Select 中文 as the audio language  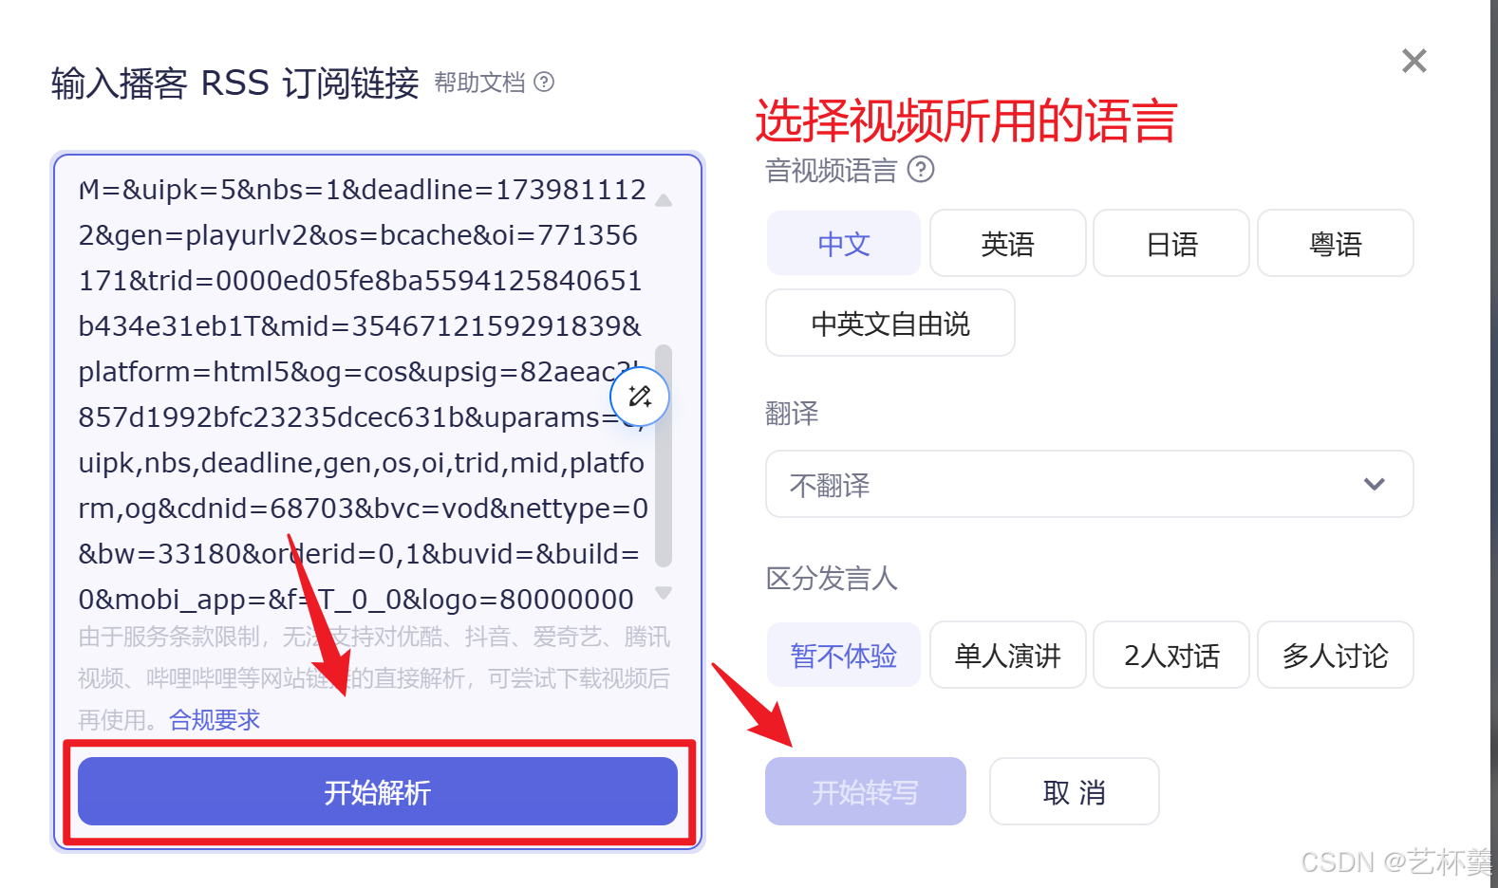click(844, 244)
